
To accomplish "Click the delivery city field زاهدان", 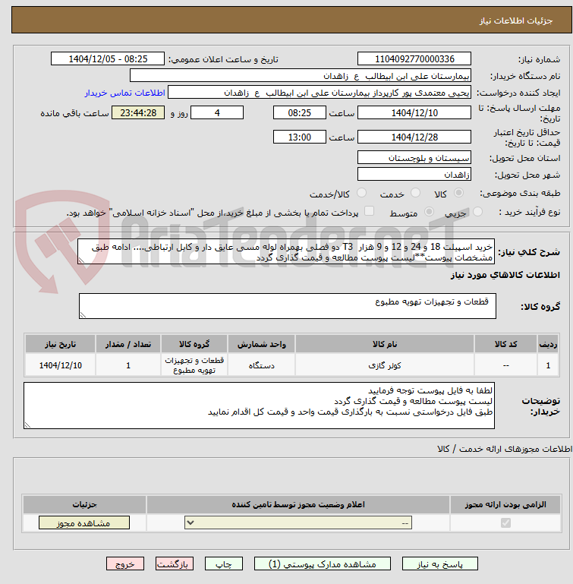I will tap(414, 175).
